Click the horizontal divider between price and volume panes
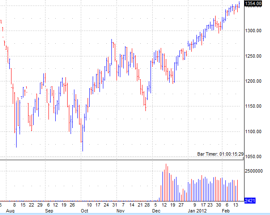 click(x=122, y=160)
